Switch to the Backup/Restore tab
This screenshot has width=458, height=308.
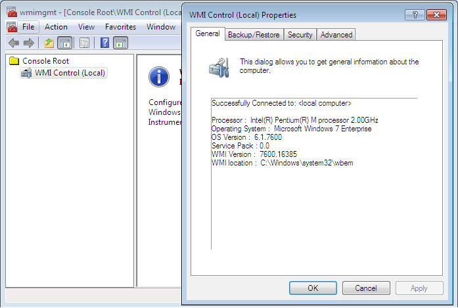pyautogui.click(x=253, y=35)
